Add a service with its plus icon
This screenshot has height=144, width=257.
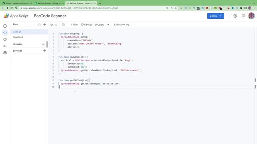pos(45,51)
